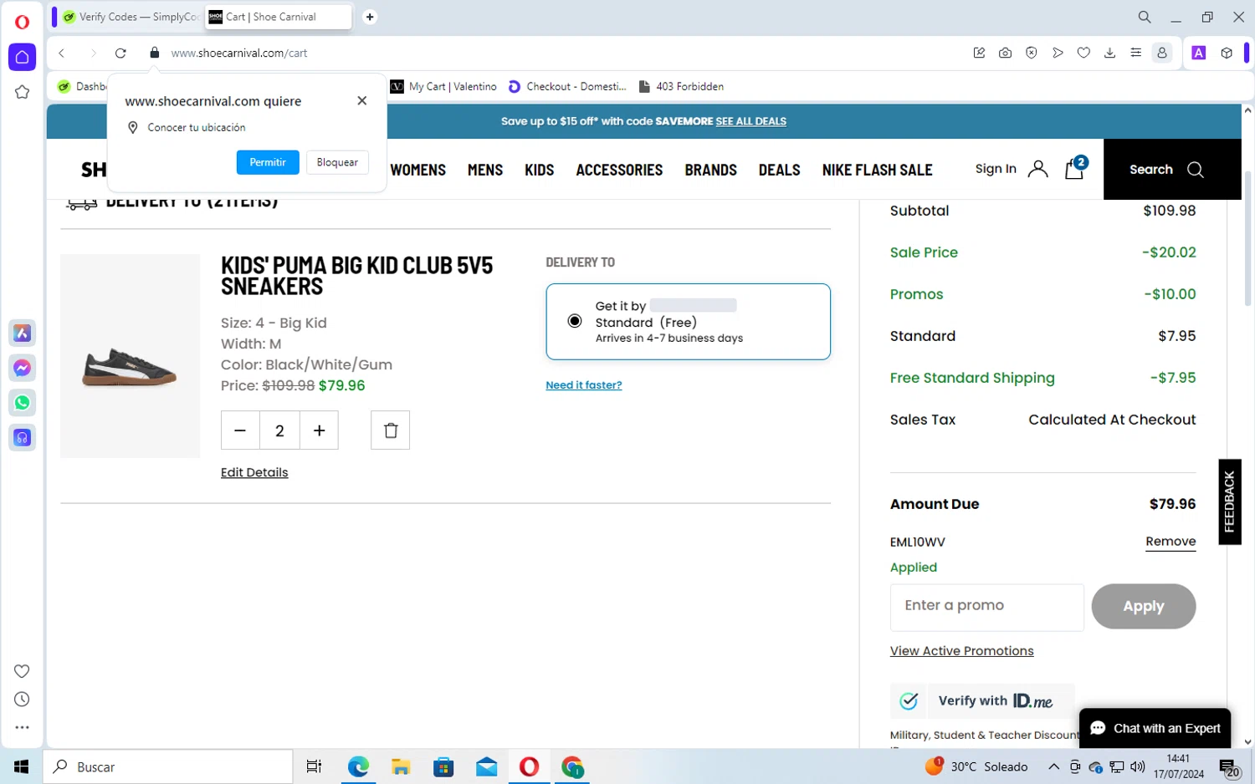Screen dimensions: 1255x784
Task: Increase sneaker quantity with plus
Action: click(x=319, y=430)
